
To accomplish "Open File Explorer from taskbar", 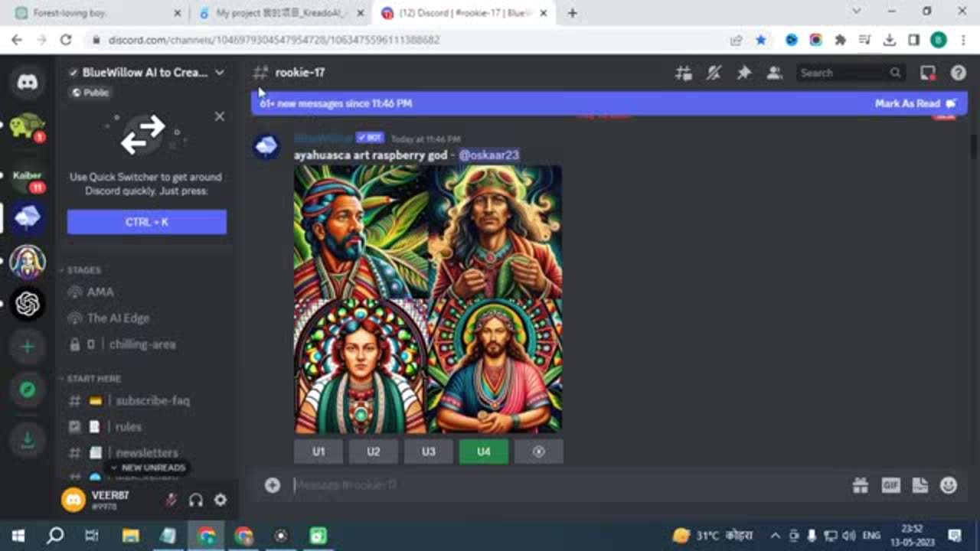I will point(131,536).
